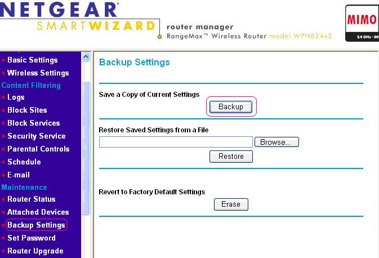Select the Schedule menu entry
This screenshot has height=258, width=379.
(x=24, y=162)
